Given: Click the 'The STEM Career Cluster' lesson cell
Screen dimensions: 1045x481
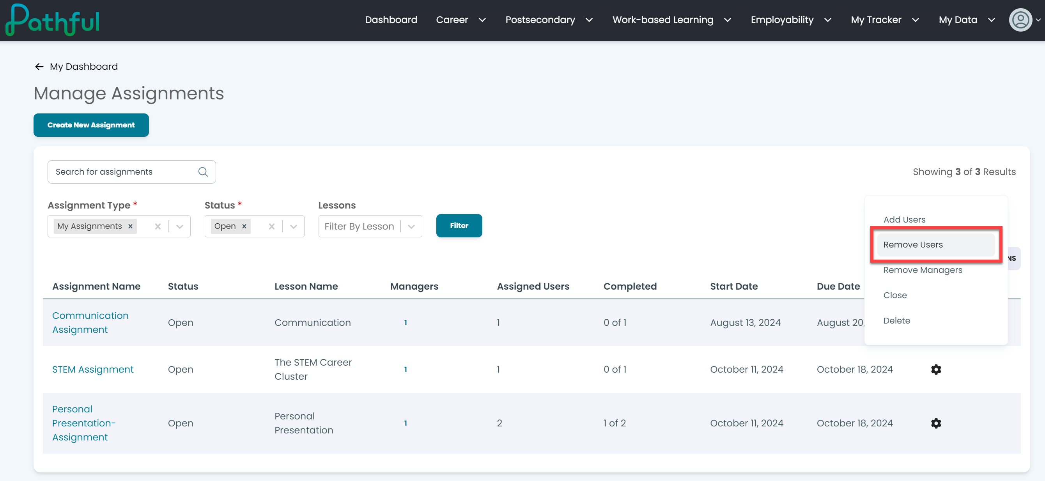Looking at the screenshot, I should [313, 370].
